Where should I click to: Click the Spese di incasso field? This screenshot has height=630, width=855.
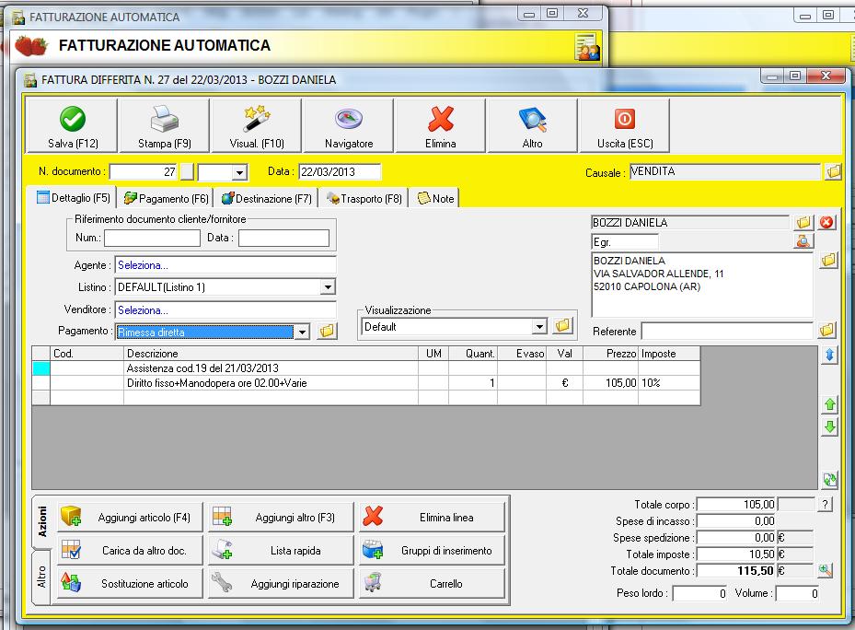click(x=736, y=520)
